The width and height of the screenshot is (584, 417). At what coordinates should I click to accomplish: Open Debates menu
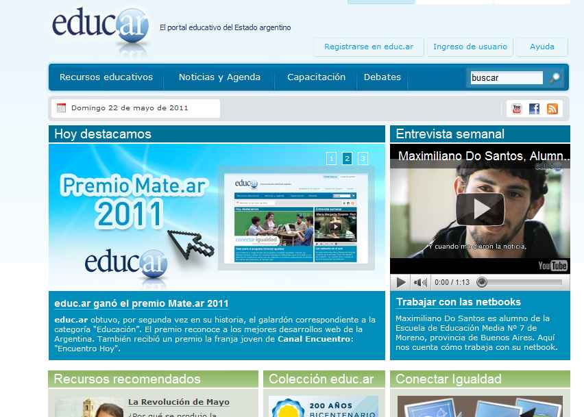(x=382, y=77)
